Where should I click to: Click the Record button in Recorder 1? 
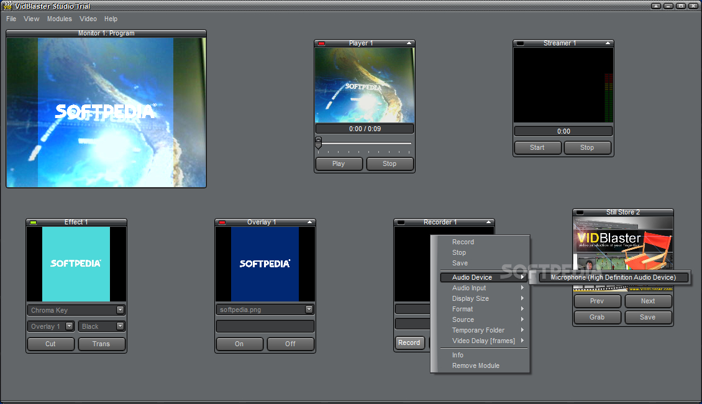(x=409, y=342)
